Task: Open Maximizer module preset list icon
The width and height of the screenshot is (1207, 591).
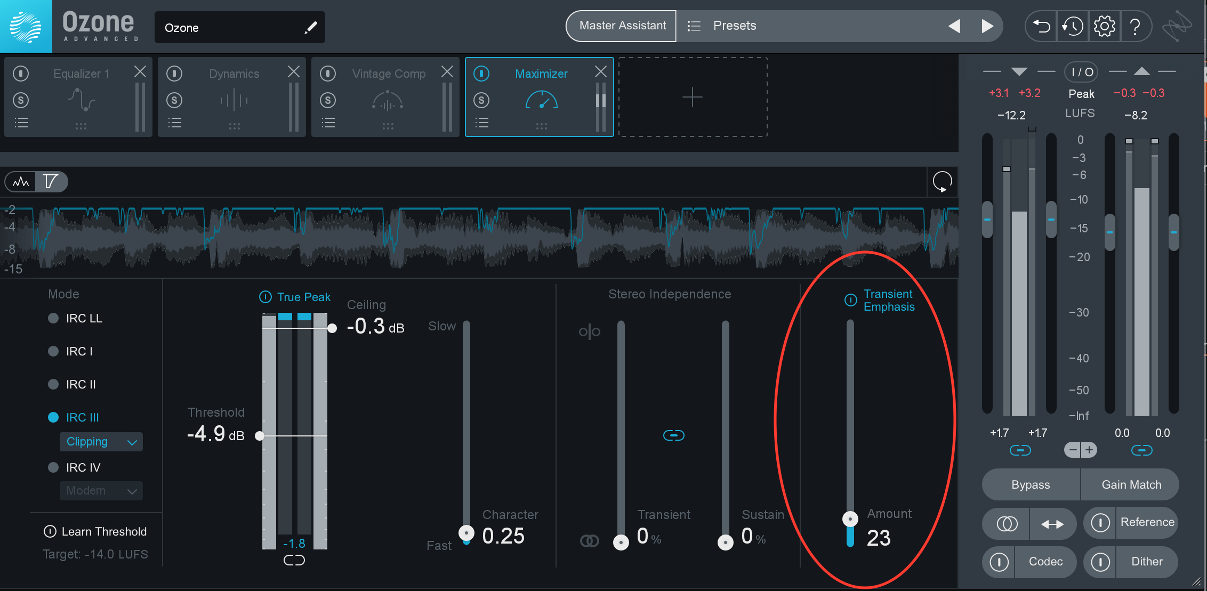Action: click(x=481, y=123)
